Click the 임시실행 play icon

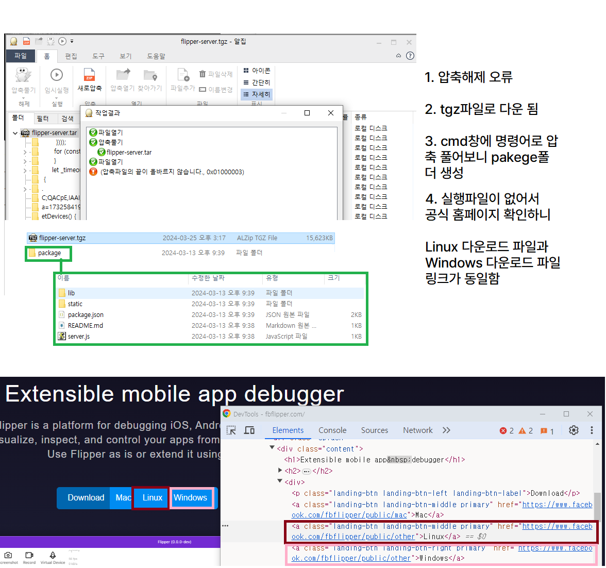(57, 75)
